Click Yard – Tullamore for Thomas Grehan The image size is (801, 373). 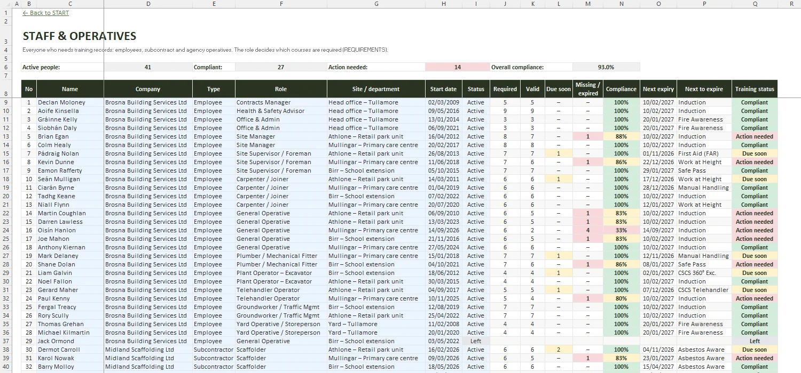coord(376,324)
